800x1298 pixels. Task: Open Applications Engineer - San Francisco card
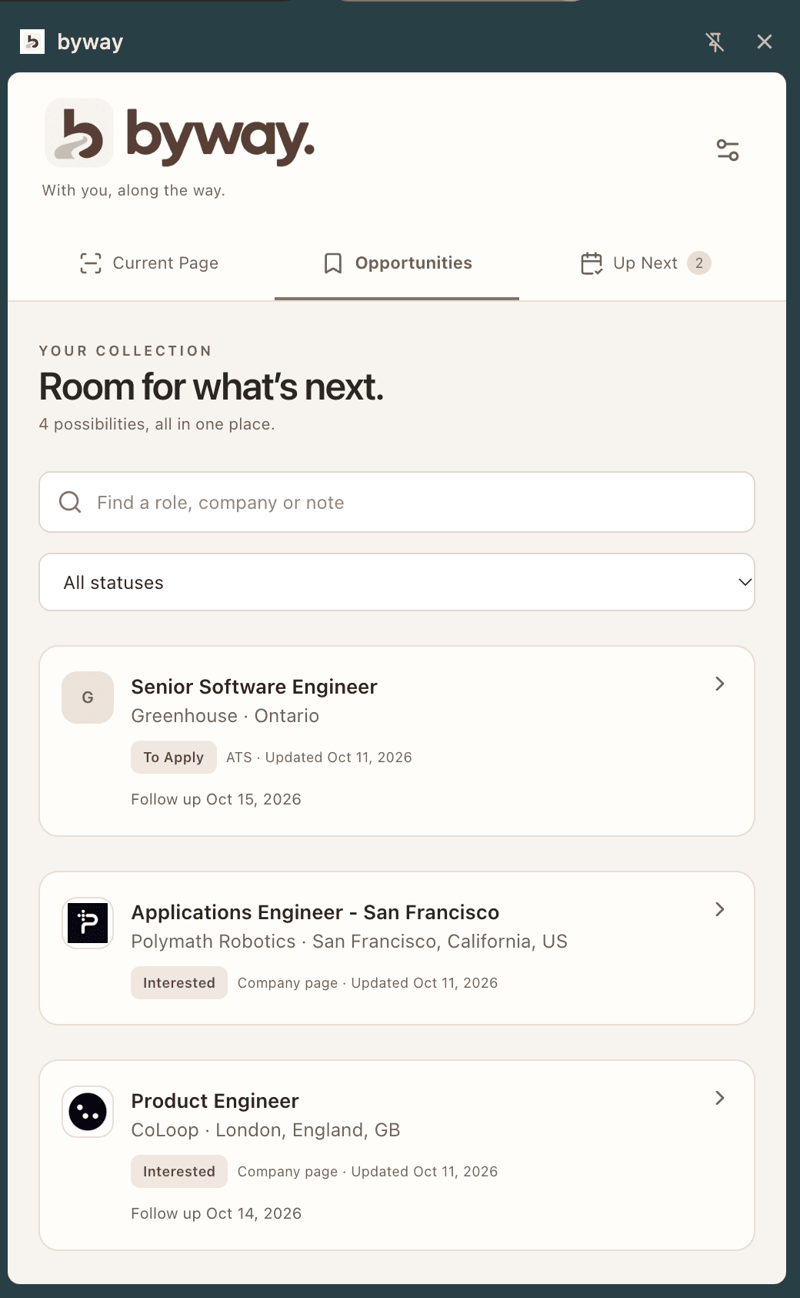[x=397, y=948]
